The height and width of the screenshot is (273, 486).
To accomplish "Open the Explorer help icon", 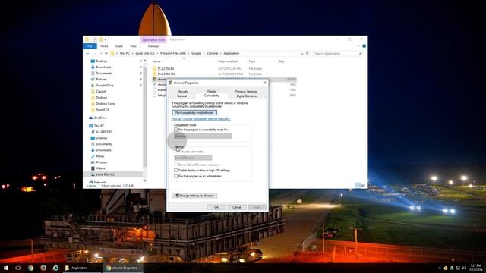I will [364, 46].
